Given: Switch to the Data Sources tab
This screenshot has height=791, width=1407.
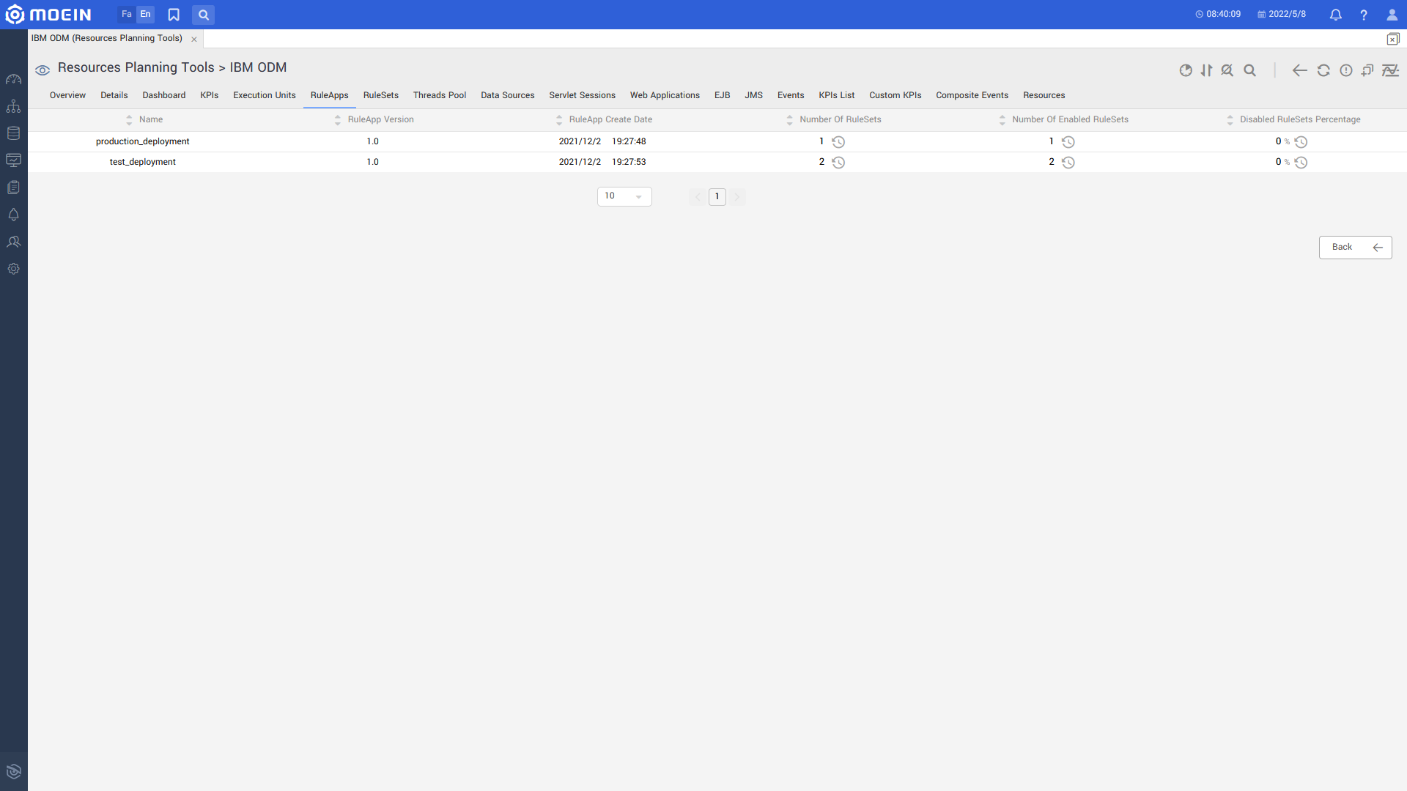Looking at the screenshot, I should click(x=507, y=96).
